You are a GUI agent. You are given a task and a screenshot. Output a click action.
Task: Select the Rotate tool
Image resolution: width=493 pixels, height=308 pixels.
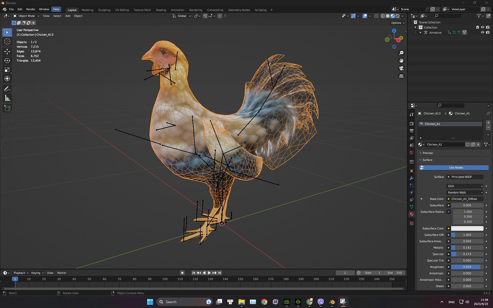[7, 60]
